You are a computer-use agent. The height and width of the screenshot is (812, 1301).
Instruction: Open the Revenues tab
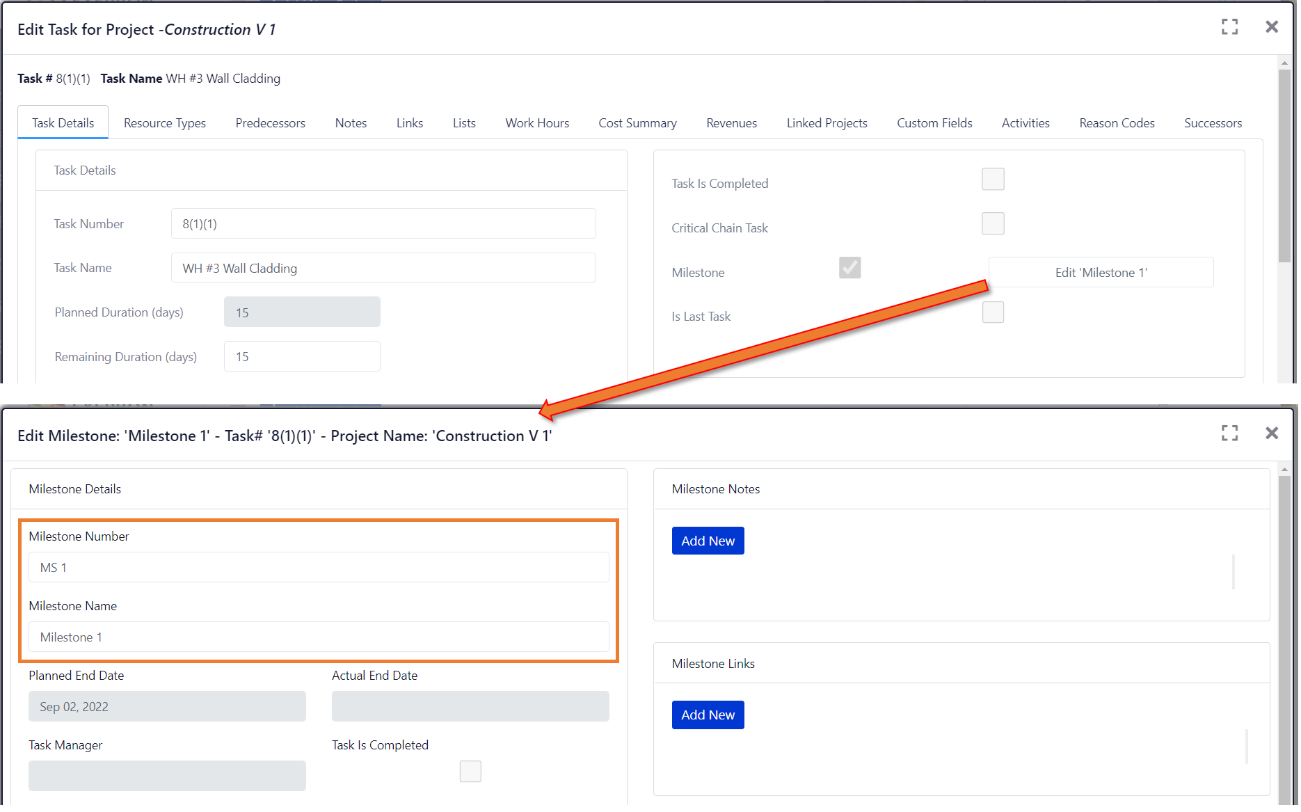pos(731,122)
